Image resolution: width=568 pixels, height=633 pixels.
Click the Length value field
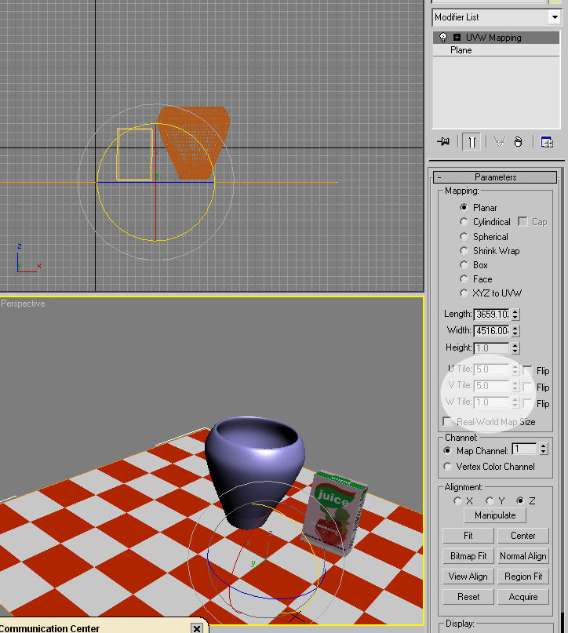point(491,315)
